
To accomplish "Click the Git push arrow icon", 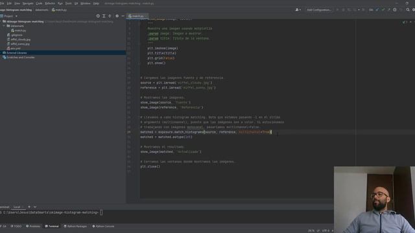I will [x=389, y=10].
